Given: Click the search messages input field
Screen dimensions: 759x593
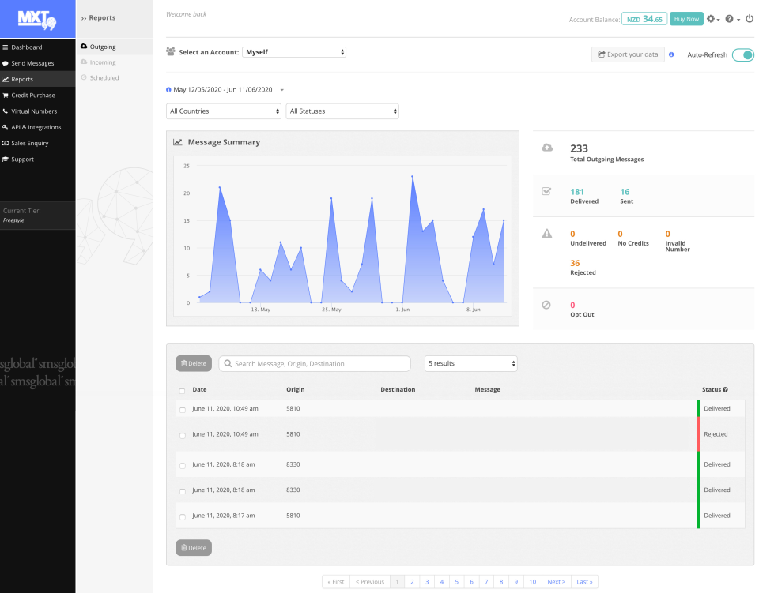Looking at the screenshot, I should coord(314,363).
